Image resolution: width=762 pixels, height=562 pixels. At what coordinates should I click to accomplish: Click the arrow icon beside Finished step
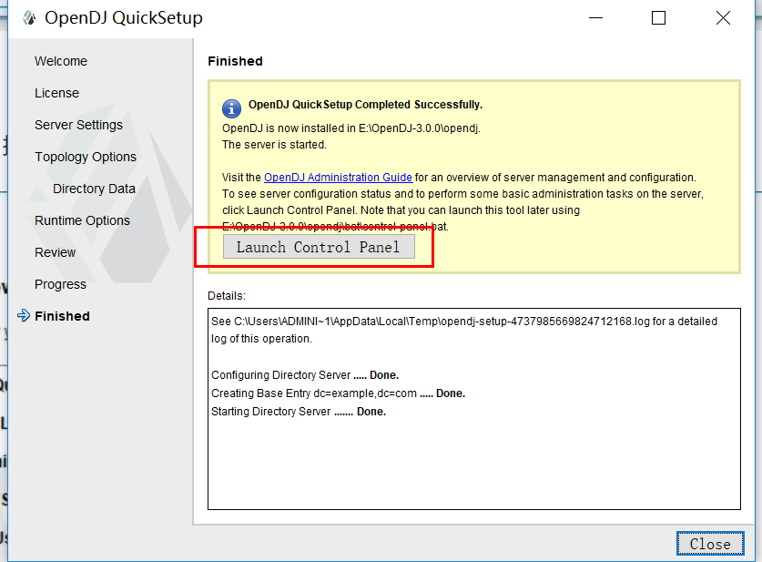[23, 316]
